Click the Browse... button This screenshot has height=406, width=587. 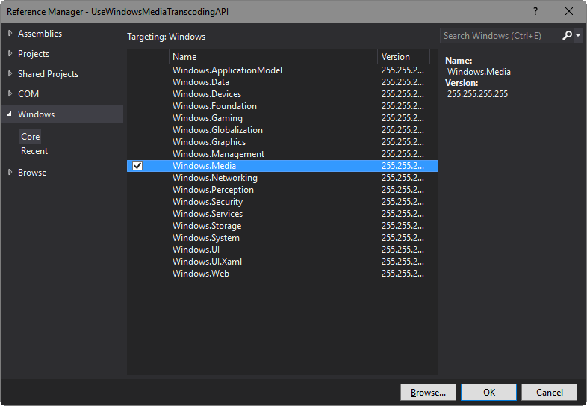pyautogui.click(x=428, y=392)
